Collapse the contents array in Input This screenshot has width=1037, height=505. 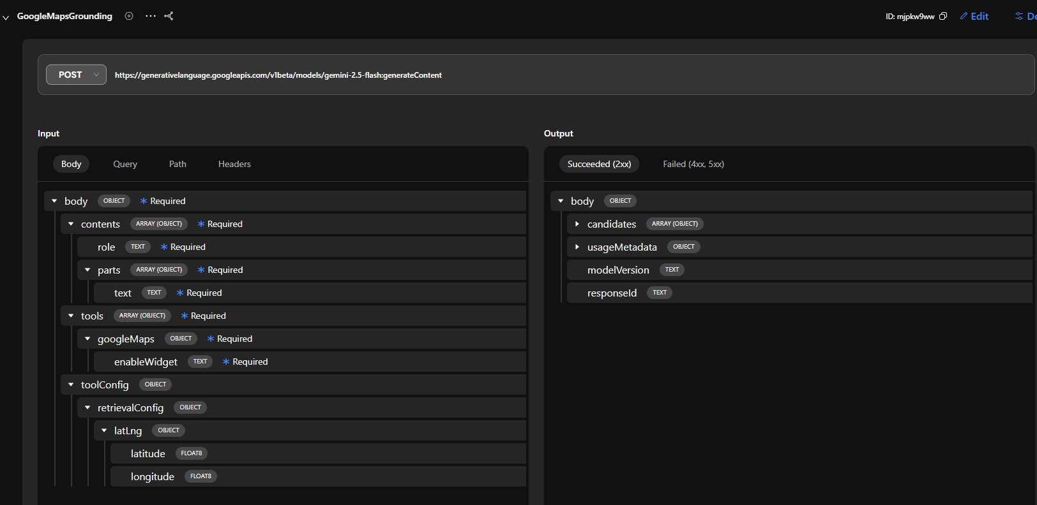[71, 224]
